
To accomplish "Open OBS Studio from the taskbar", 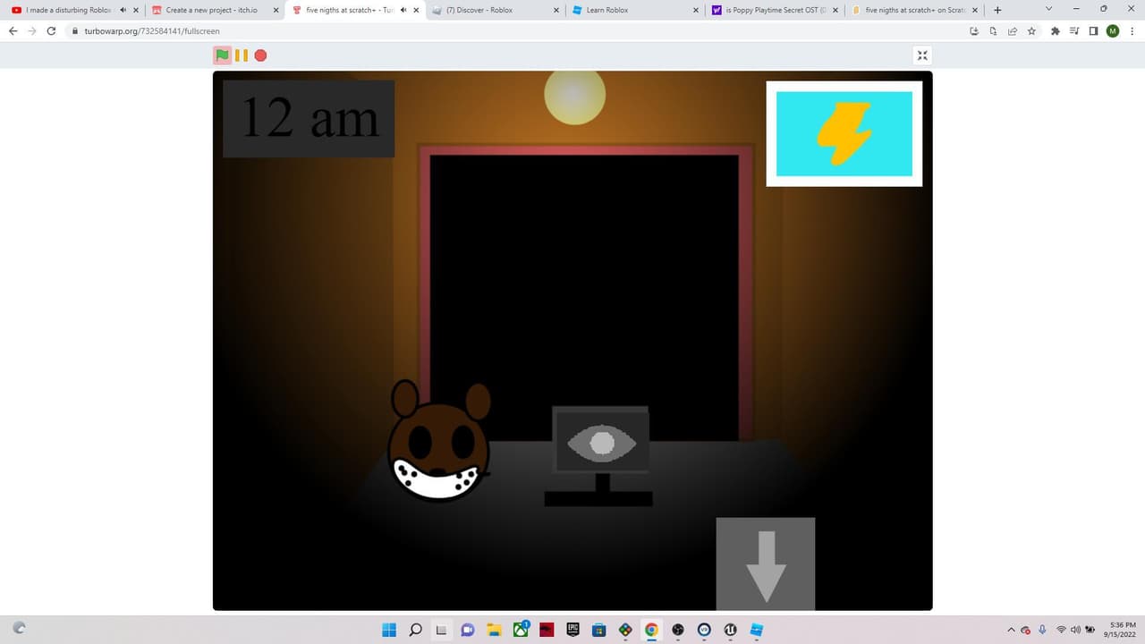I will tap(678, 630).
